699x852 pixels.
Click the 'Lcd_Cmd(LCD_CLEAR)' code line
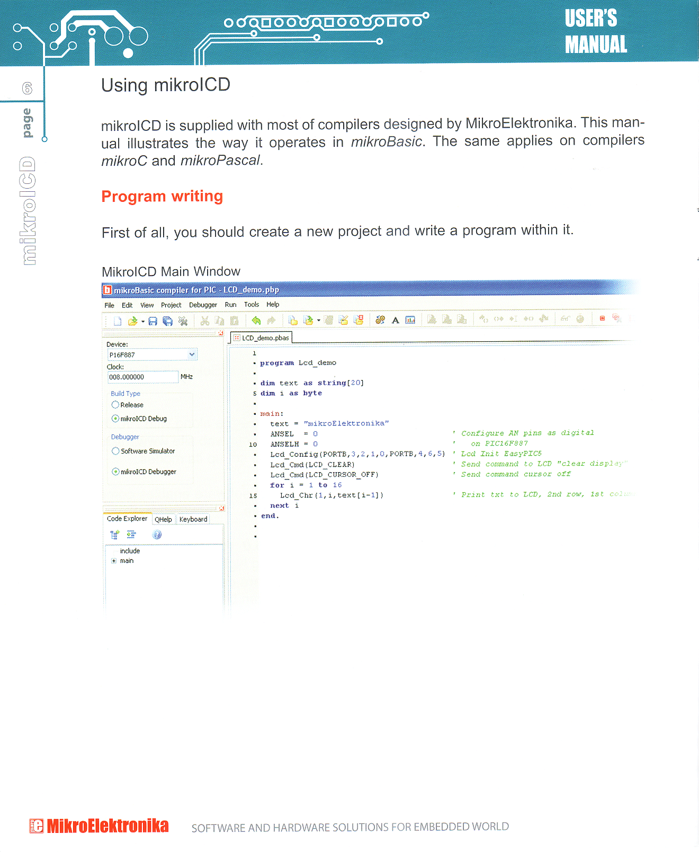point(312,465)
